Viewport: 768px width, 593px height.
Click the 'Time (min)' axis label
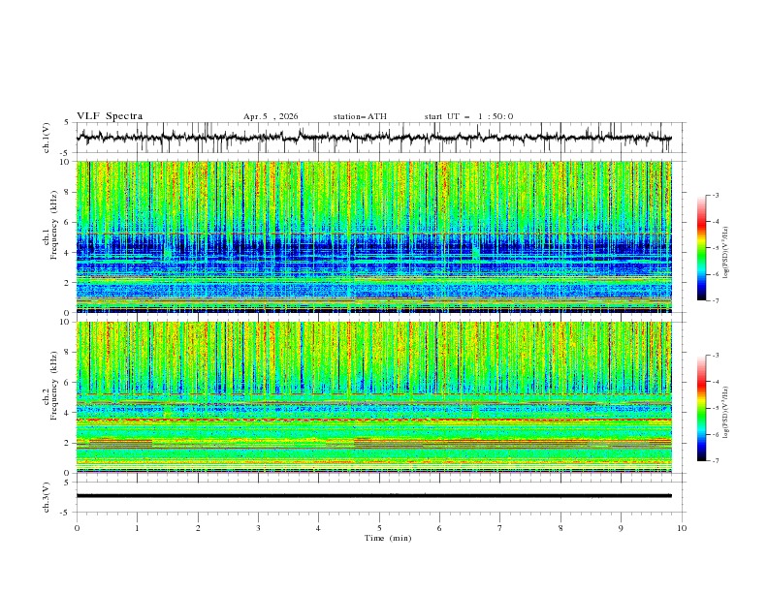pos(388,538)
